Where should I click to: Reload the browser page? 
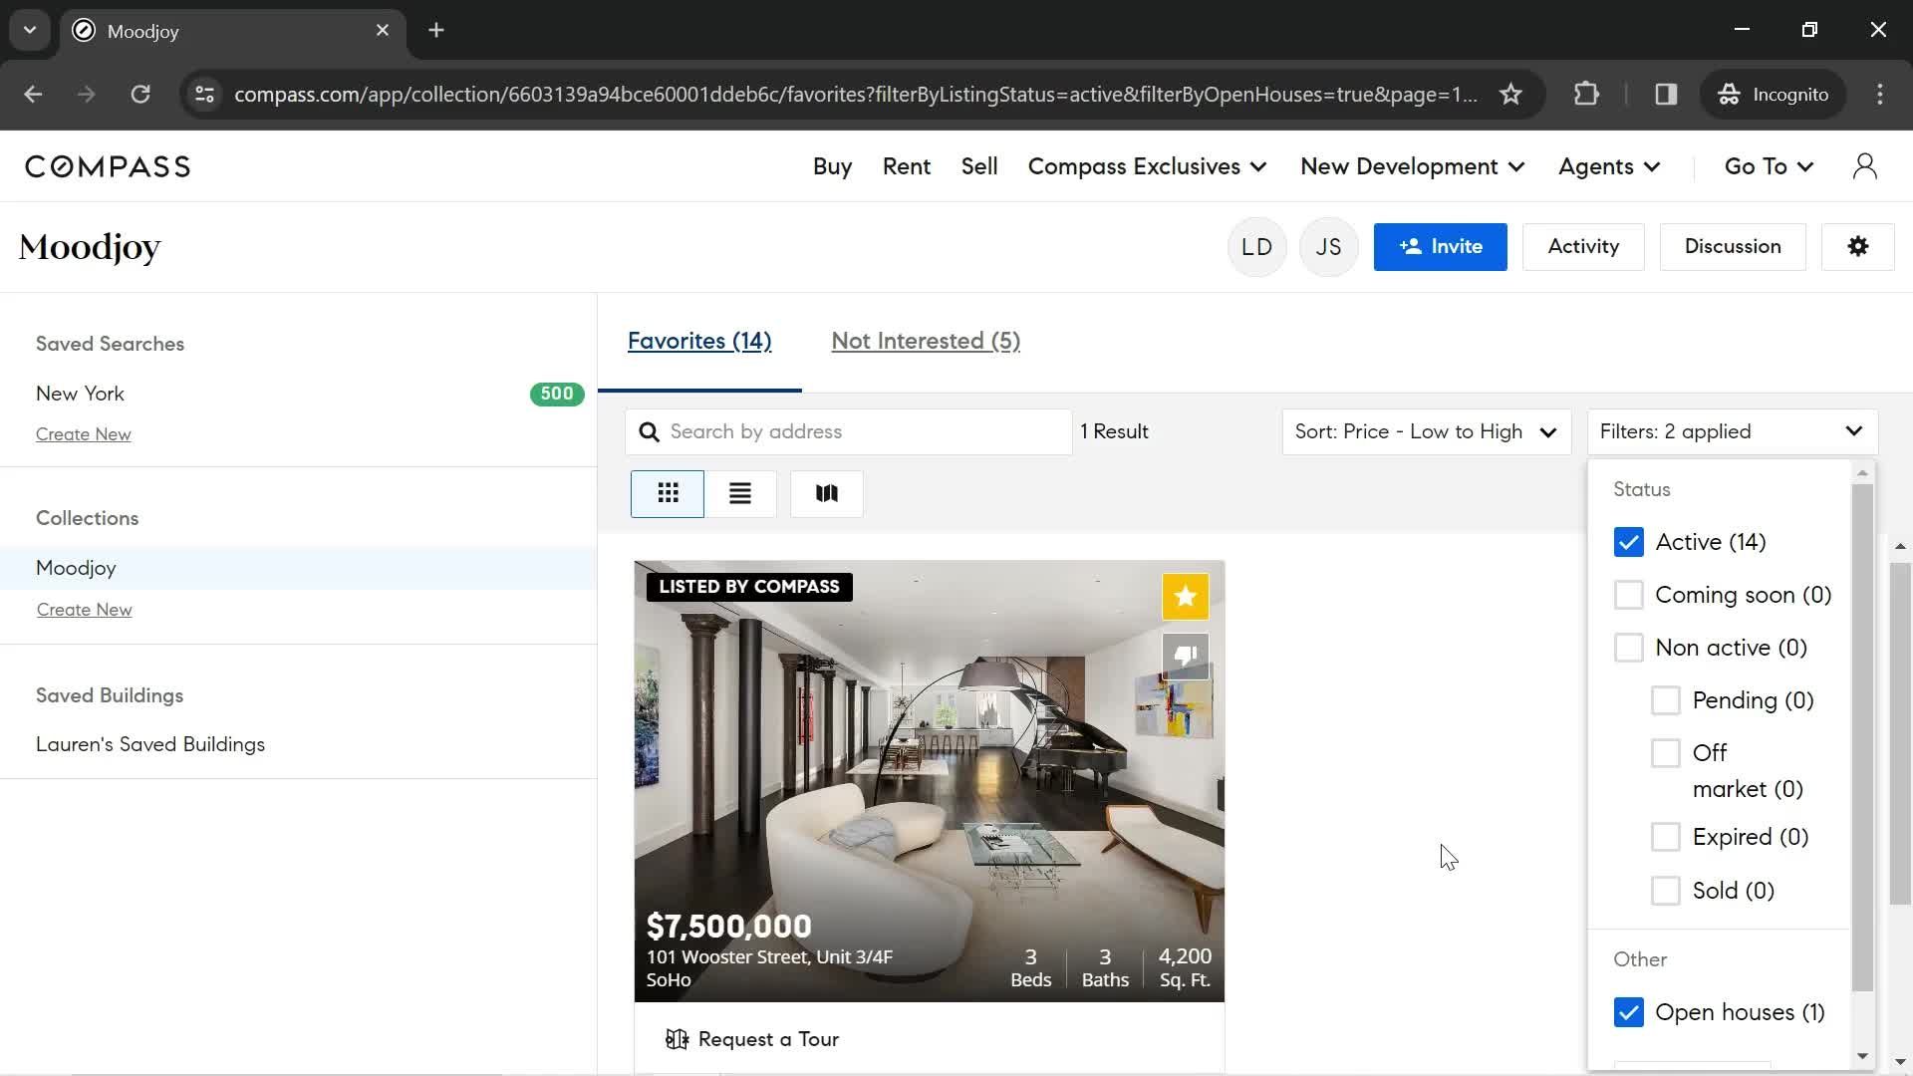140,95
